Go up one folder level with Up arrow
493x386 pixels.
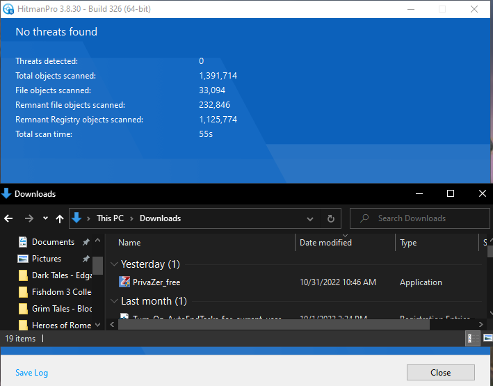[x=60, y=218]
